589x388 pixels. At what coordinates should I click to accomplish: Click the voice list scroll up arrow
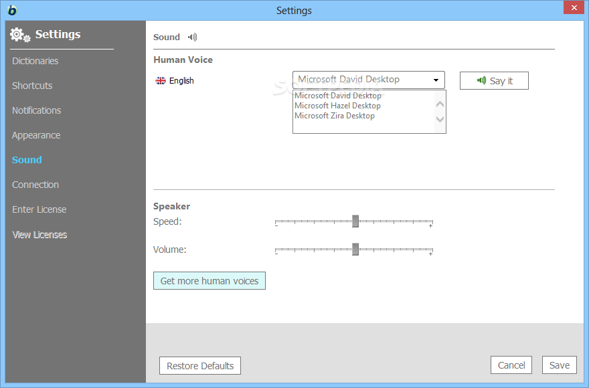(x=440, y=104)
